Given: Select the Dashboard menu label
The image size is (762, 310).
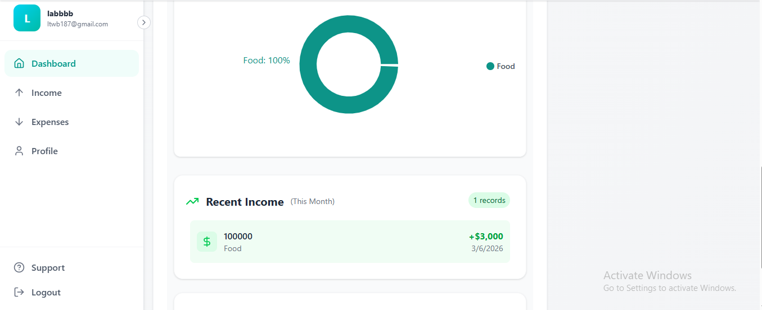Looking at the screenshot, I should pyautogui.click(x=53, y=63).
